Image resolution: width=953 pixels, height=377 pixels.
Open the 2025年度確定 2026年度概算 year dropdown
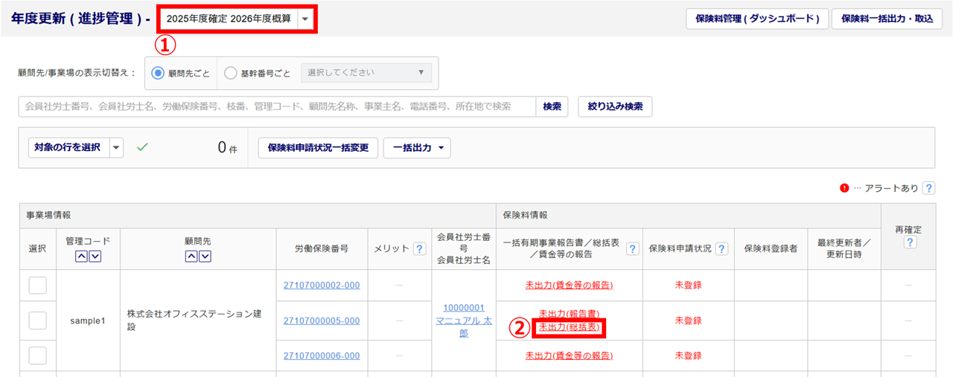[x=305, y=19]
